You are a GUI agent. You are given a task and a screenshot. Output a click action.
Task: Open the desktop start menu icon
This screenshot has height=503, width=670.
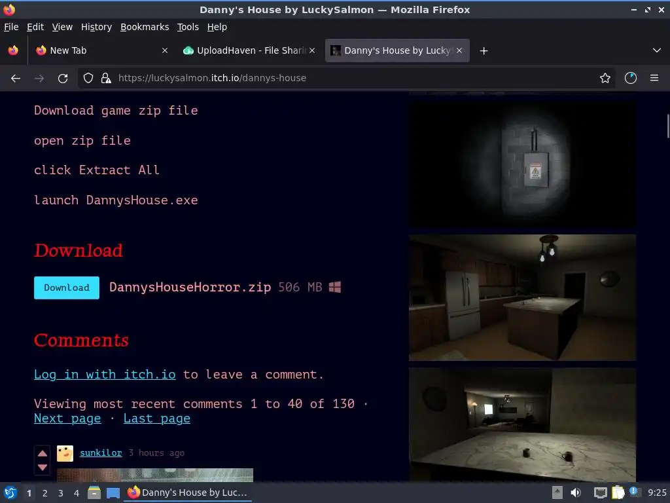(10, 493)
